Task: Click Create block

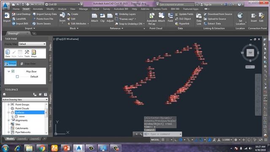Action: click(73, 14)
